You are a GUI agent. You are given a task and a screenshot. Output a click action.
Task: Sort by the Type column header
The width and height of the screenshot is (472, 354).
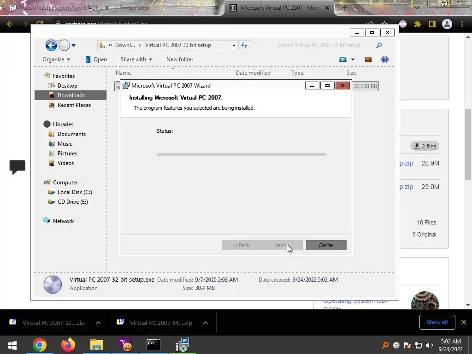tap(297, 72)
